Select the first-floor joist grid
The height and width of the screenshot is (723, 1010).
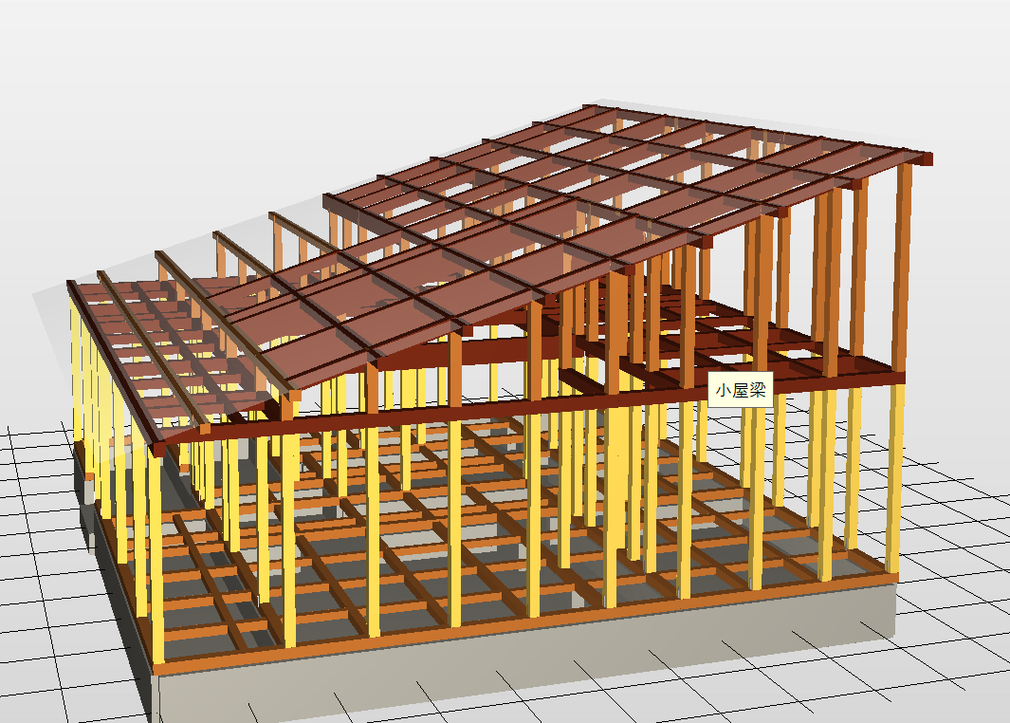click(x=450, y=528)
